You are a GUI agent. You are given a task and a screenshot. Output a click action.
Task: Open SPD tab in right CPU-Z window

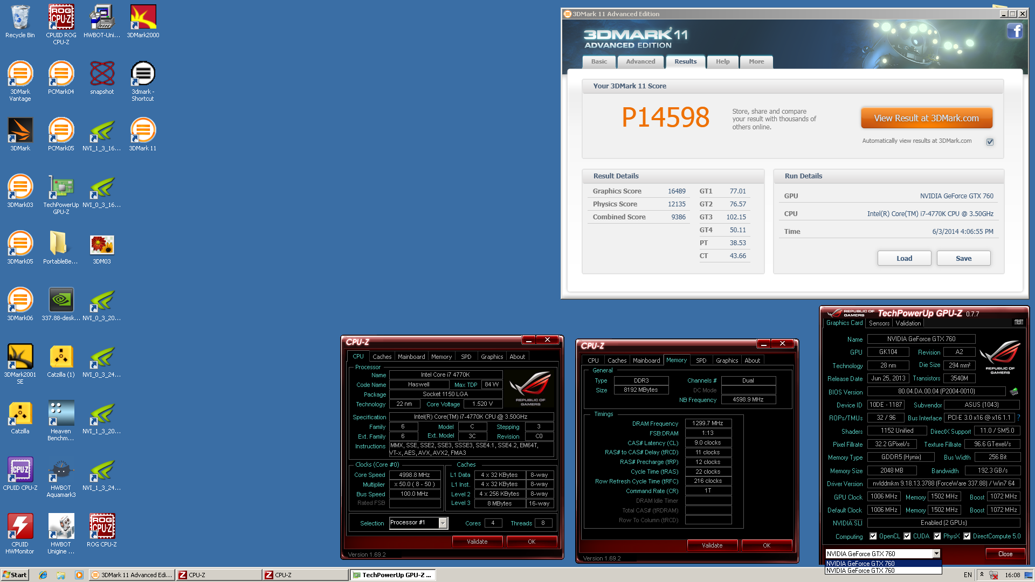(701, 361)
